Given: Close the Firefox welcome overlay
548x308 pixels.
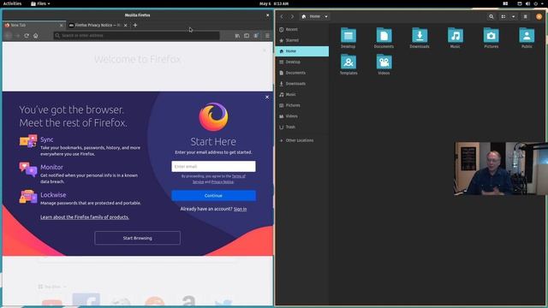Looking at the screenshot, I should point(267,97).
